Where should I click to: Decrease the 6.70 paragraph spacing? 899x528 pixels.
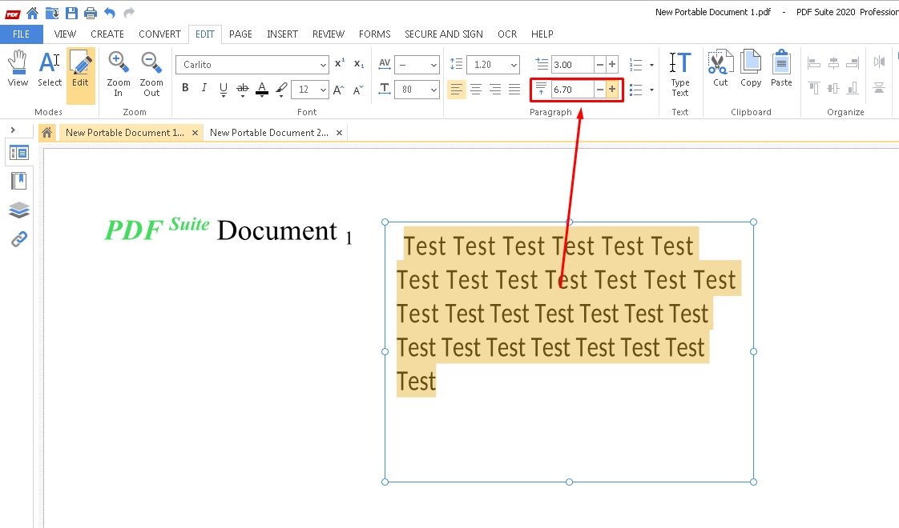[x=599, y=90]
